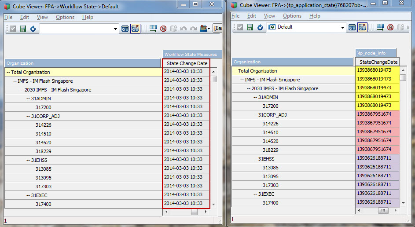Click down arrow of right window vertical scrollbar
This screenshot has height=227, width=415.
[x=403, y=203]
